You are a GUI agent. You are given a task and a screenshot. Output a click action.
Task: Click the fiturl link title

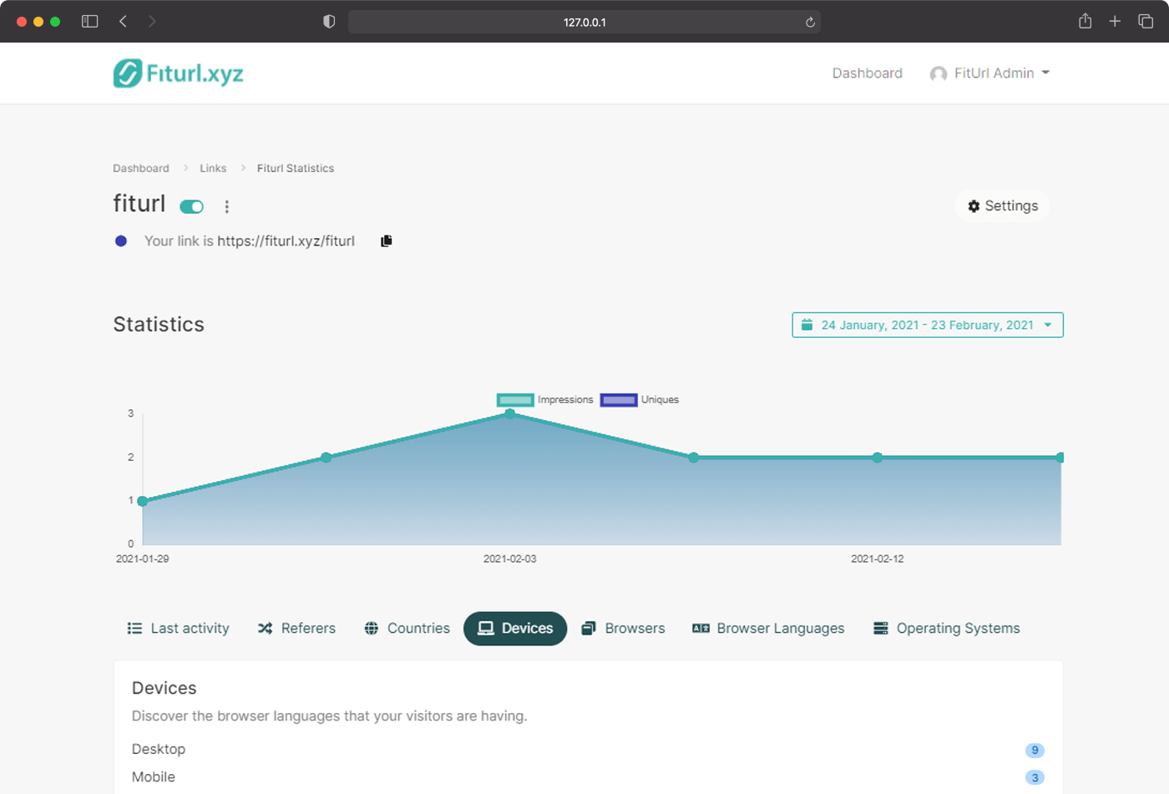click(139, 204)
